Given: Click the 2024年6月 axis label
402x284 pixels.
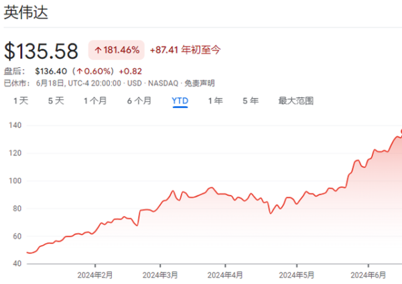Looking at the screenshot, I should (x=368, y=275).
